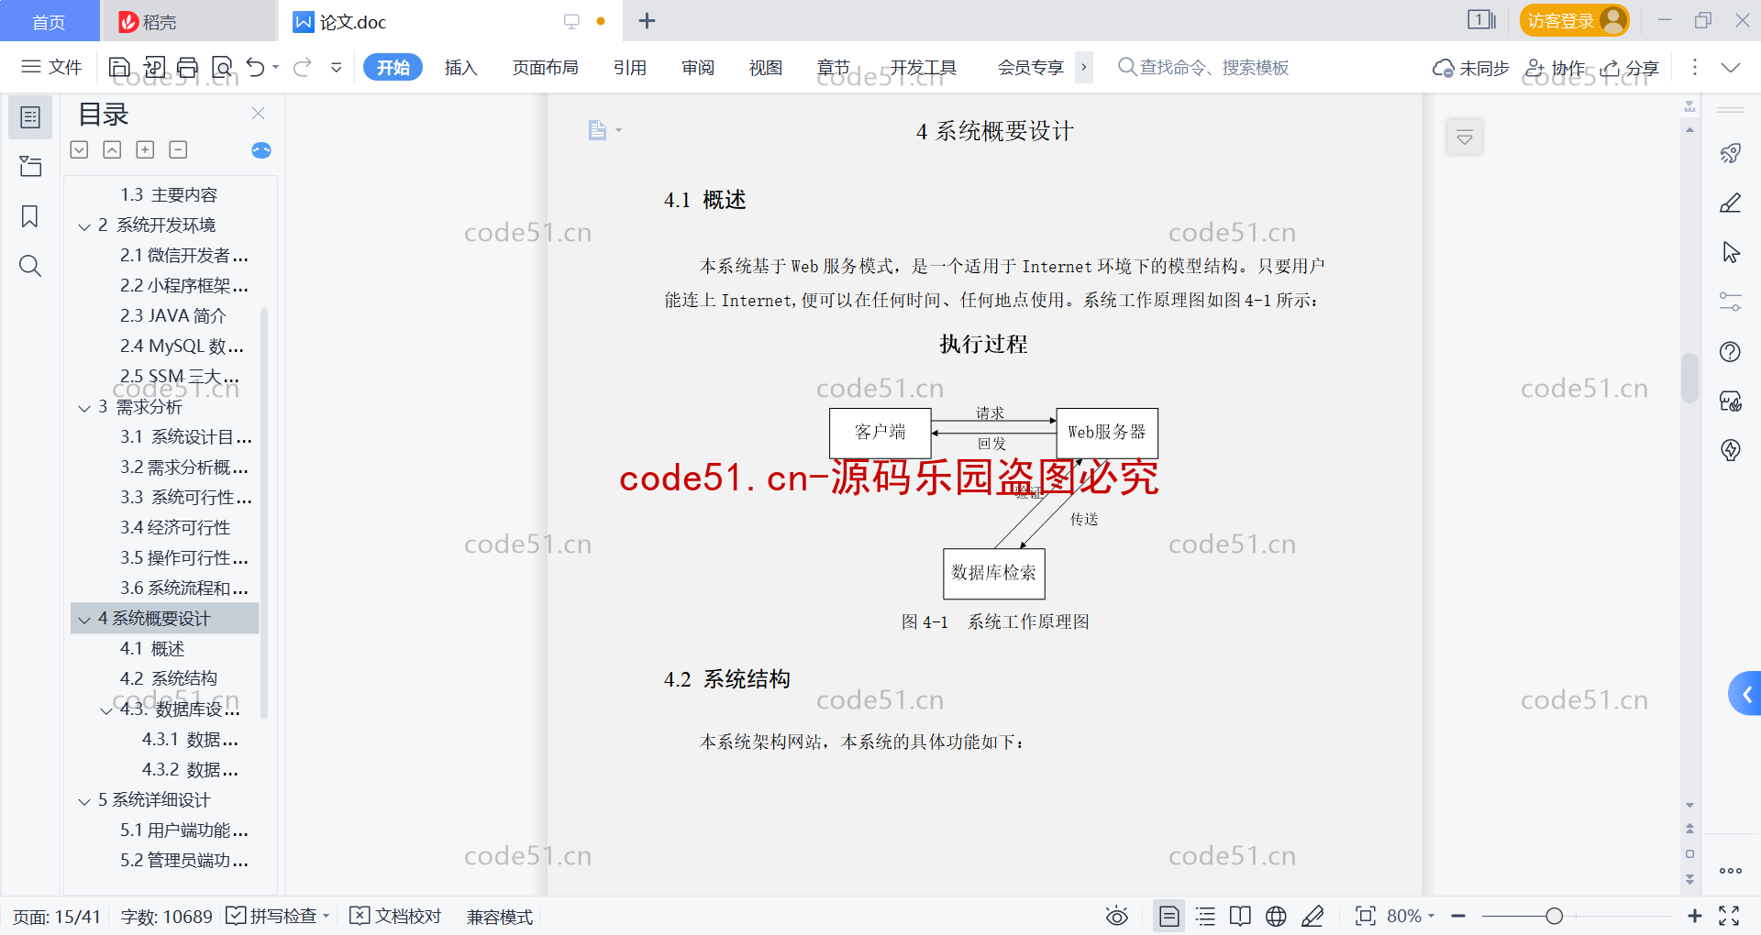
Task: Click 文档校对 in status bar
Action: pos(396,916)
